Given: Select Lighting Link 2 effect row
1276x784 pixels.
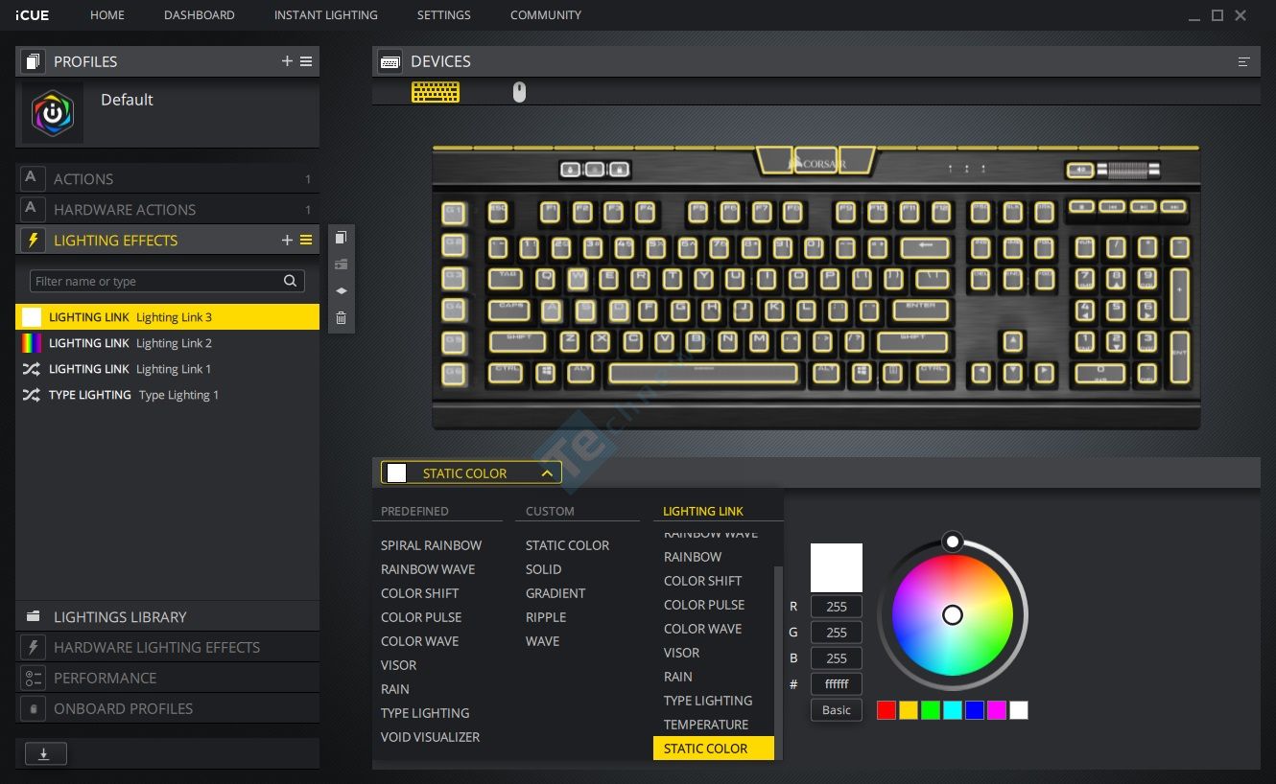Looking at the screenshot, I should (x=167, y=343).
